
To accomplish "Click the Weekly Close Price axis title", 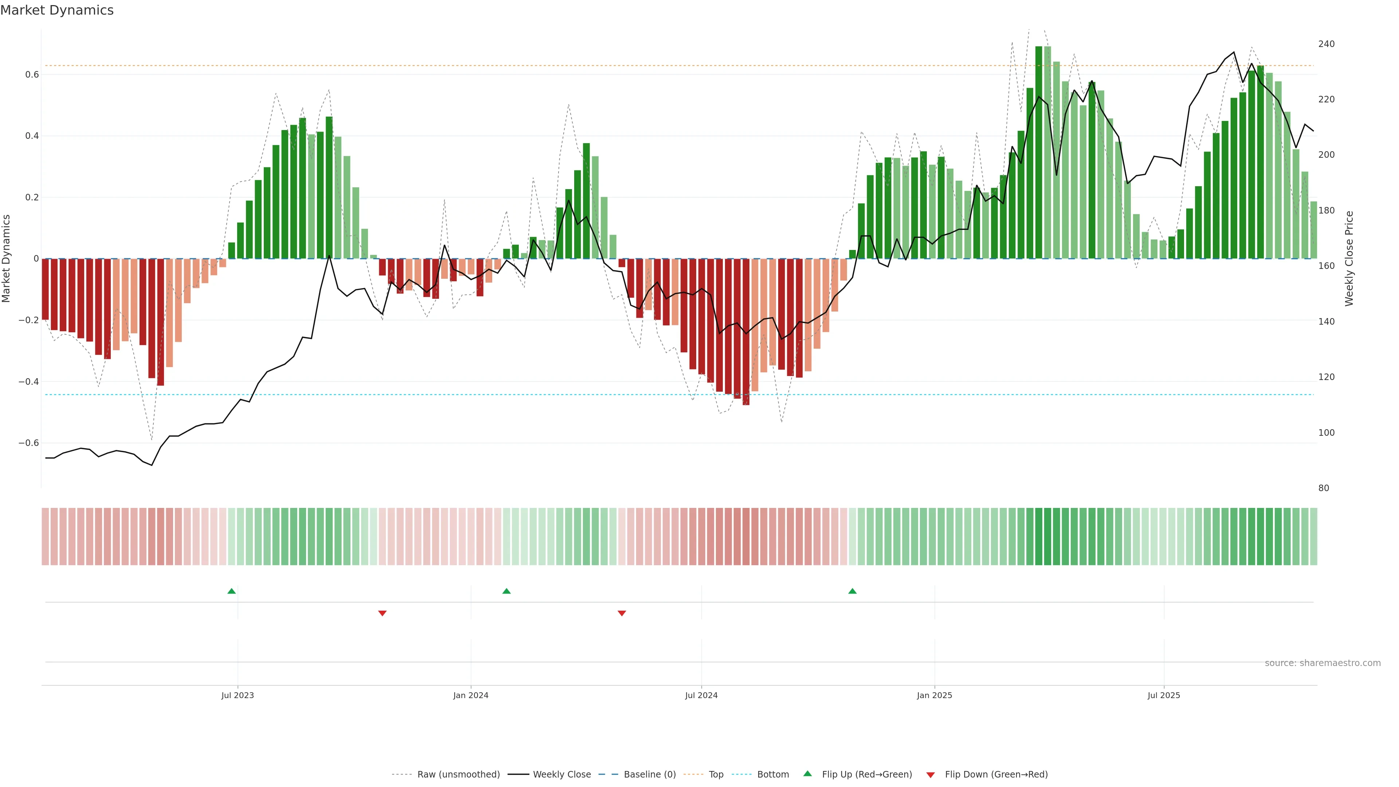I will [1349, 259].
